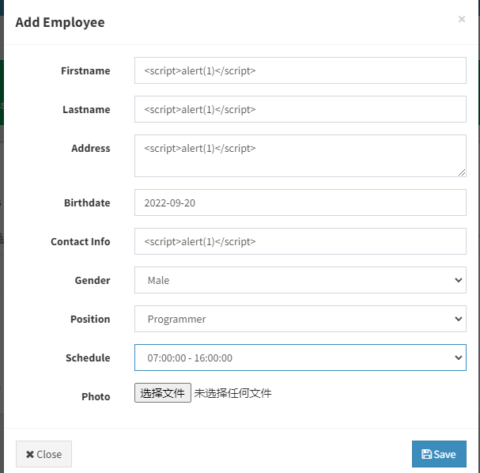Image resolution: width=480 pixels, height=473 pixels.
Task: Click the 未选择任何文件 file status text
Action: coord(232,393)
